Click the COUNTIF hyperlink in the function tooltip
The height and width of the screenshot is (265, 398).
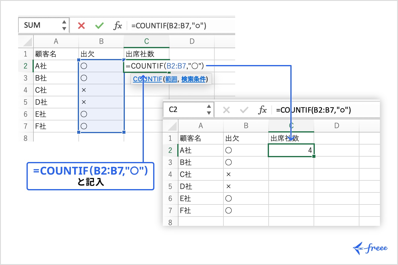[x=147, y=79]
